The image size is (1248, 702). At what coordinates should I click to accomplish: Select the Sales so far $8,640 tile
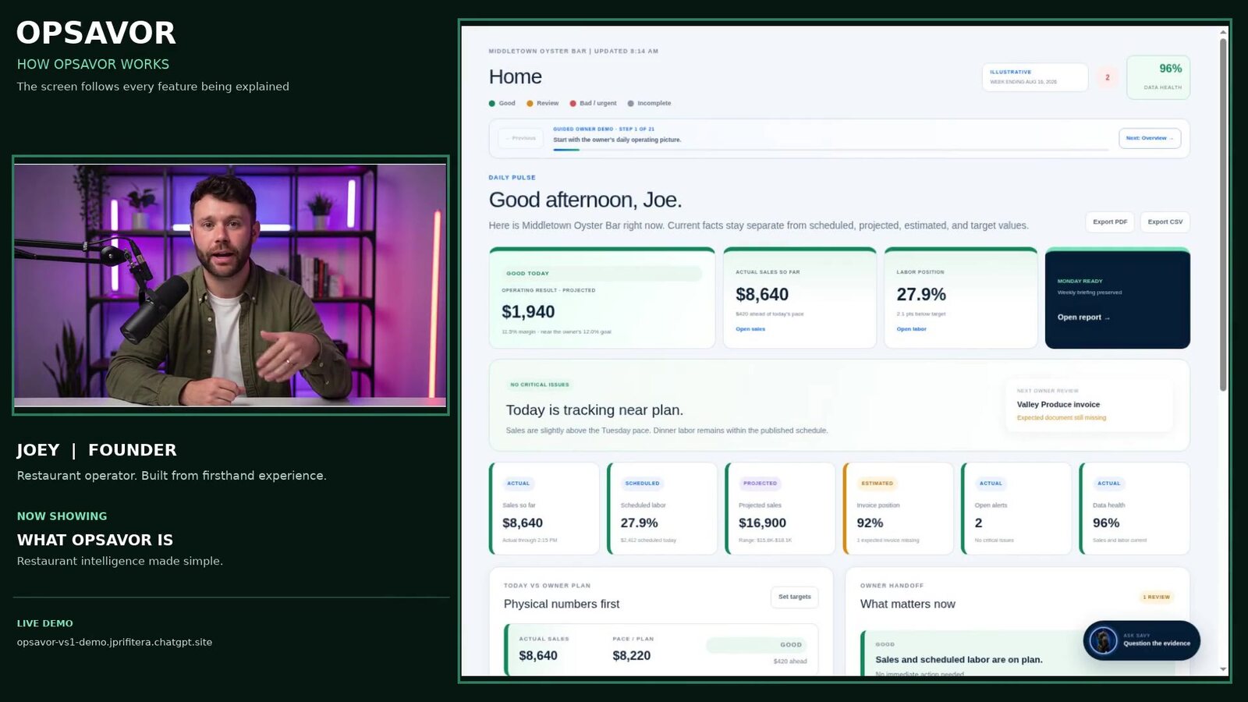(x=544, y=509)
